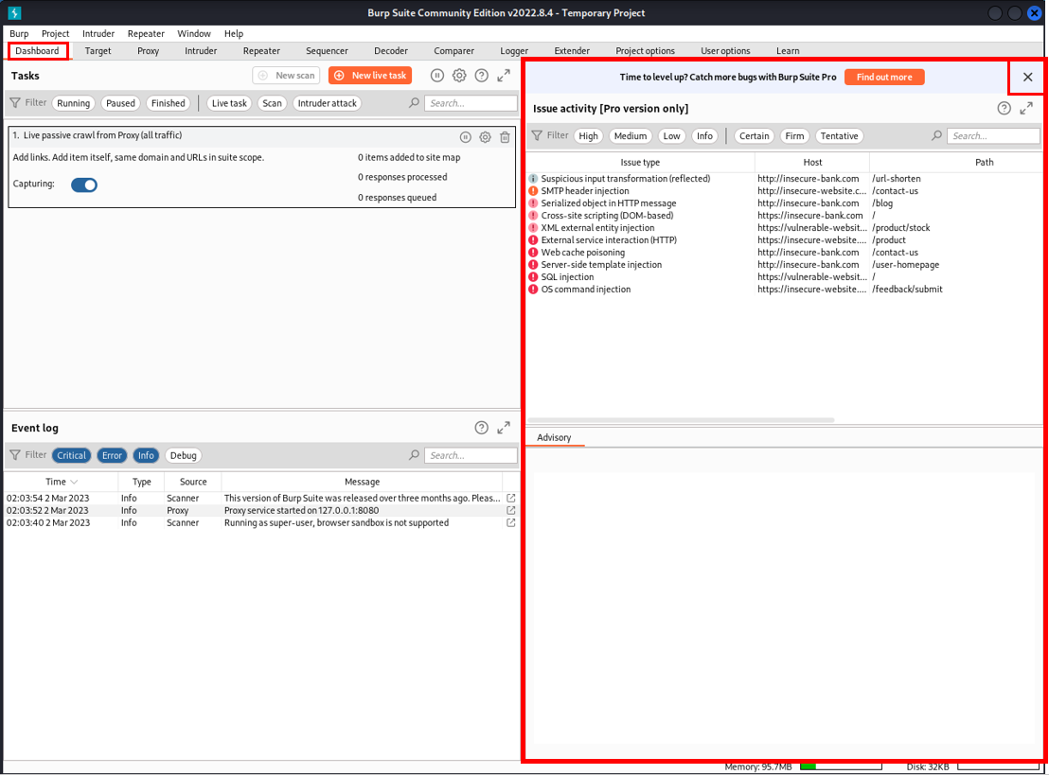
Task: Open help for the Issue activity panel
Action: click(1004, 108)
